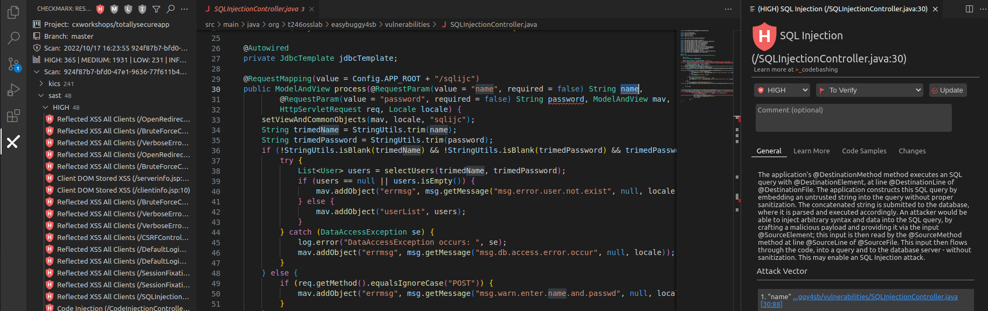Open the Extensions view
Image resolution: width=988 pixels, height=311 pixels.
coord(13,116)
